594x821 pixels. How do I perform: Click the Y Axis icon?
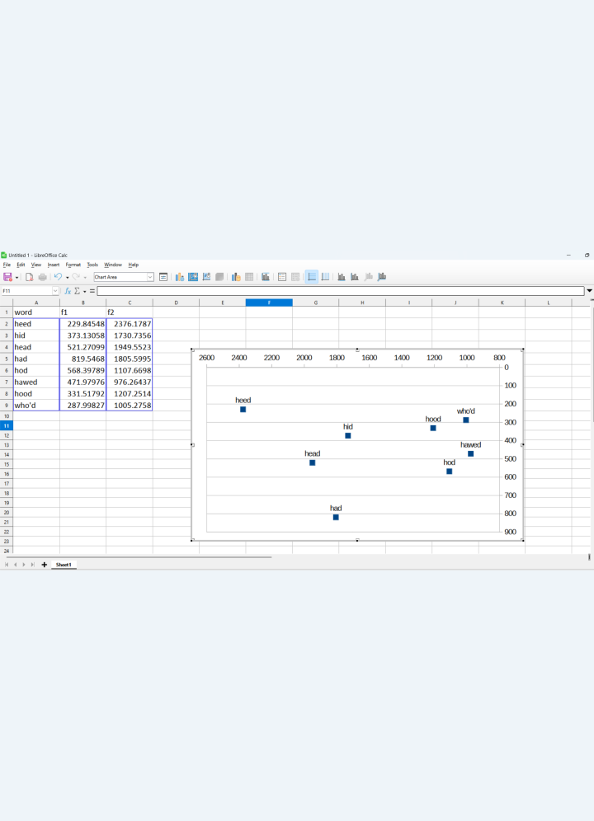355,277
